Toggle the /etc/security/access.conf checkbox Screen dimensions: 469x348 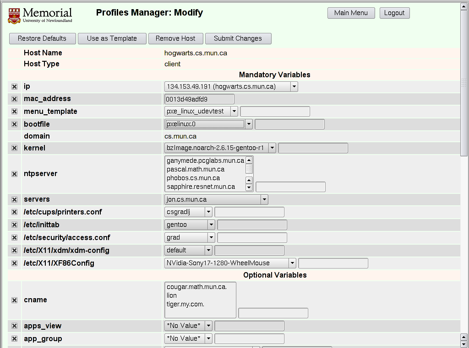click(x=14, y=238)
